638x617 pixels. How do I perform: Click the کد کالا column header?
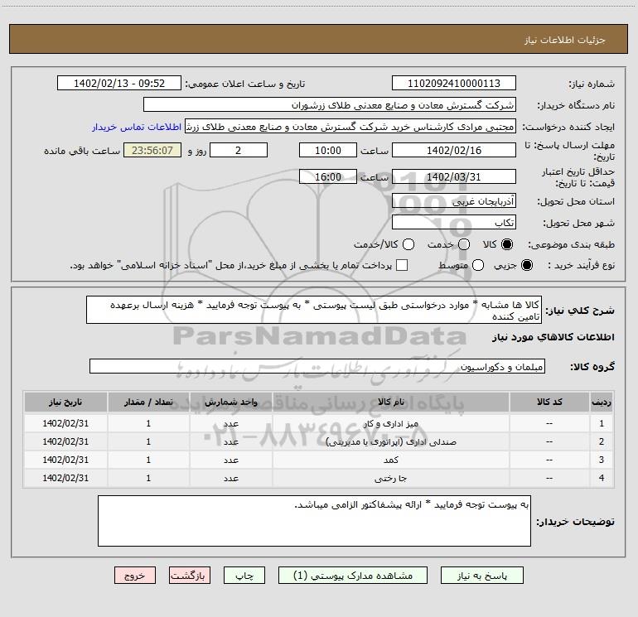(x=549, y=402)
